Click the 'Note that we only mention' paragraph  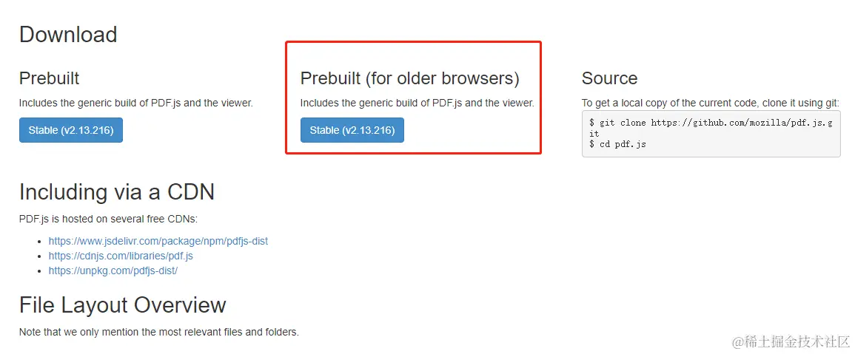pos(158,332)
